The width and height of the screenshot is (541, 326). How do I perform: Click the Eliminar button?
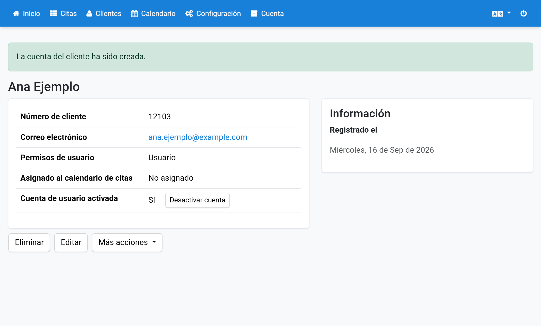(x=29, y=242)
